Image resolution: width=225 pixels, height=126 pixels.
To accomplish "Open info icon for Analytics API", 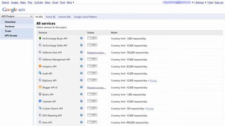I will tap(81, 66).
